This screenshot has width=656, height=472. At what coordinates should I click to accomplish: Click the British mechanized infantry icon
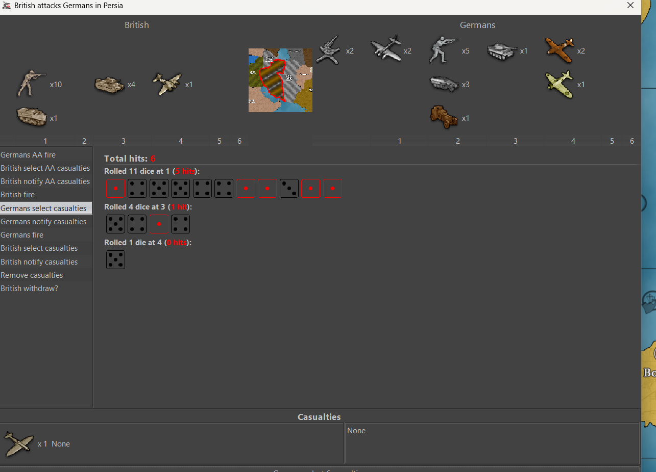(32, 117)
